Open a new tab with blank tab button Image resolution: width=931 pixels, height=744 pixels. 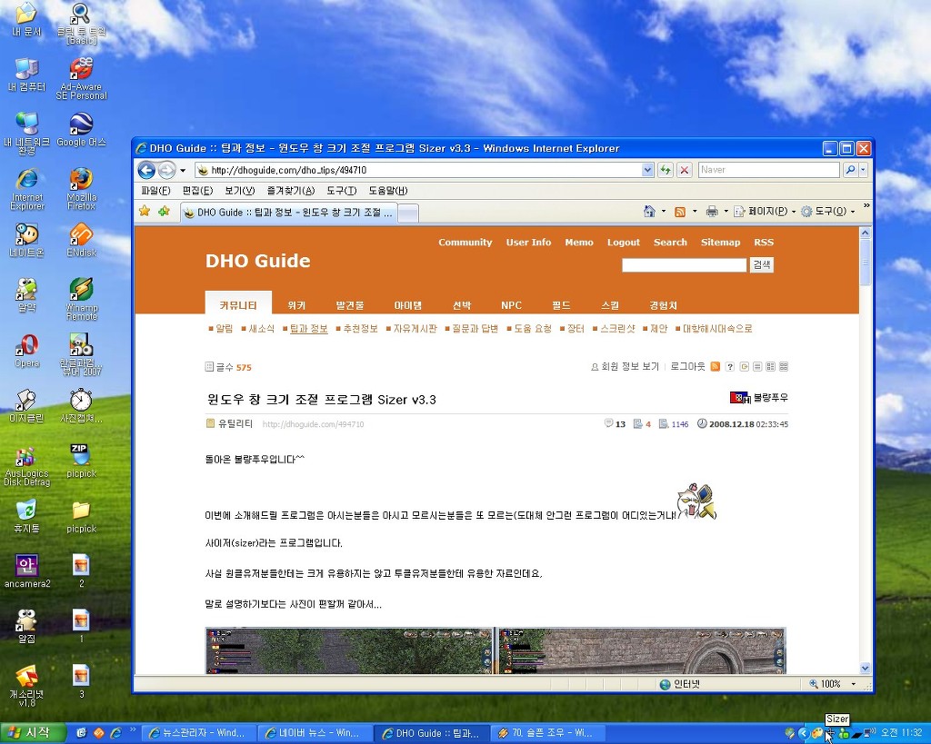tap(407, 213)
